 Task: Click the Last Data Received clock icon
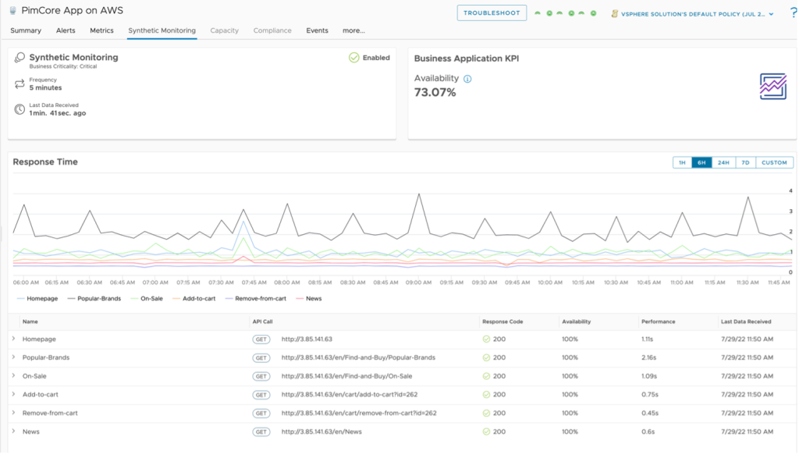[x=20, y=109]
